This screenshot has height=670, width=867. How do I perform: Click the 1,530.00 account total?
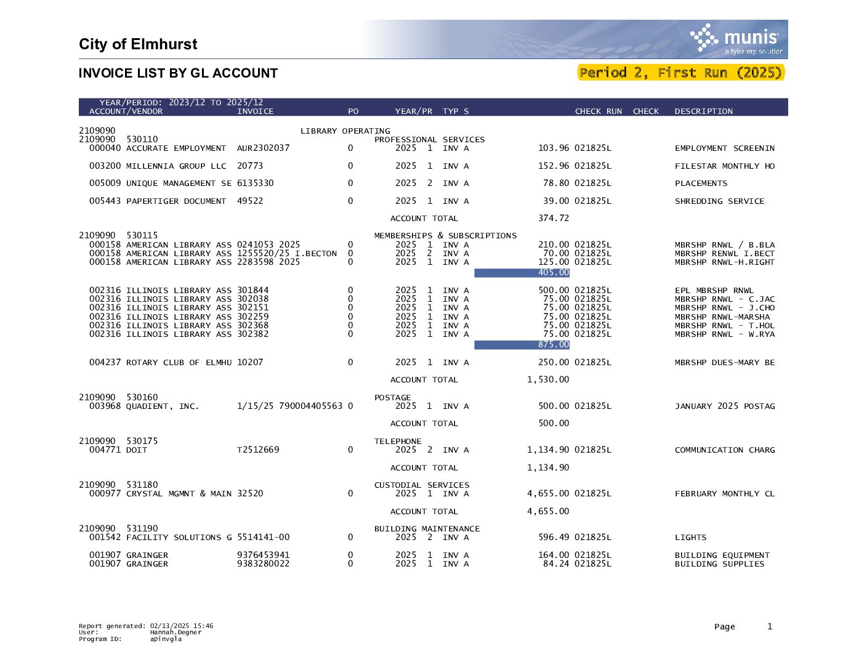click(x=548, y=380)
